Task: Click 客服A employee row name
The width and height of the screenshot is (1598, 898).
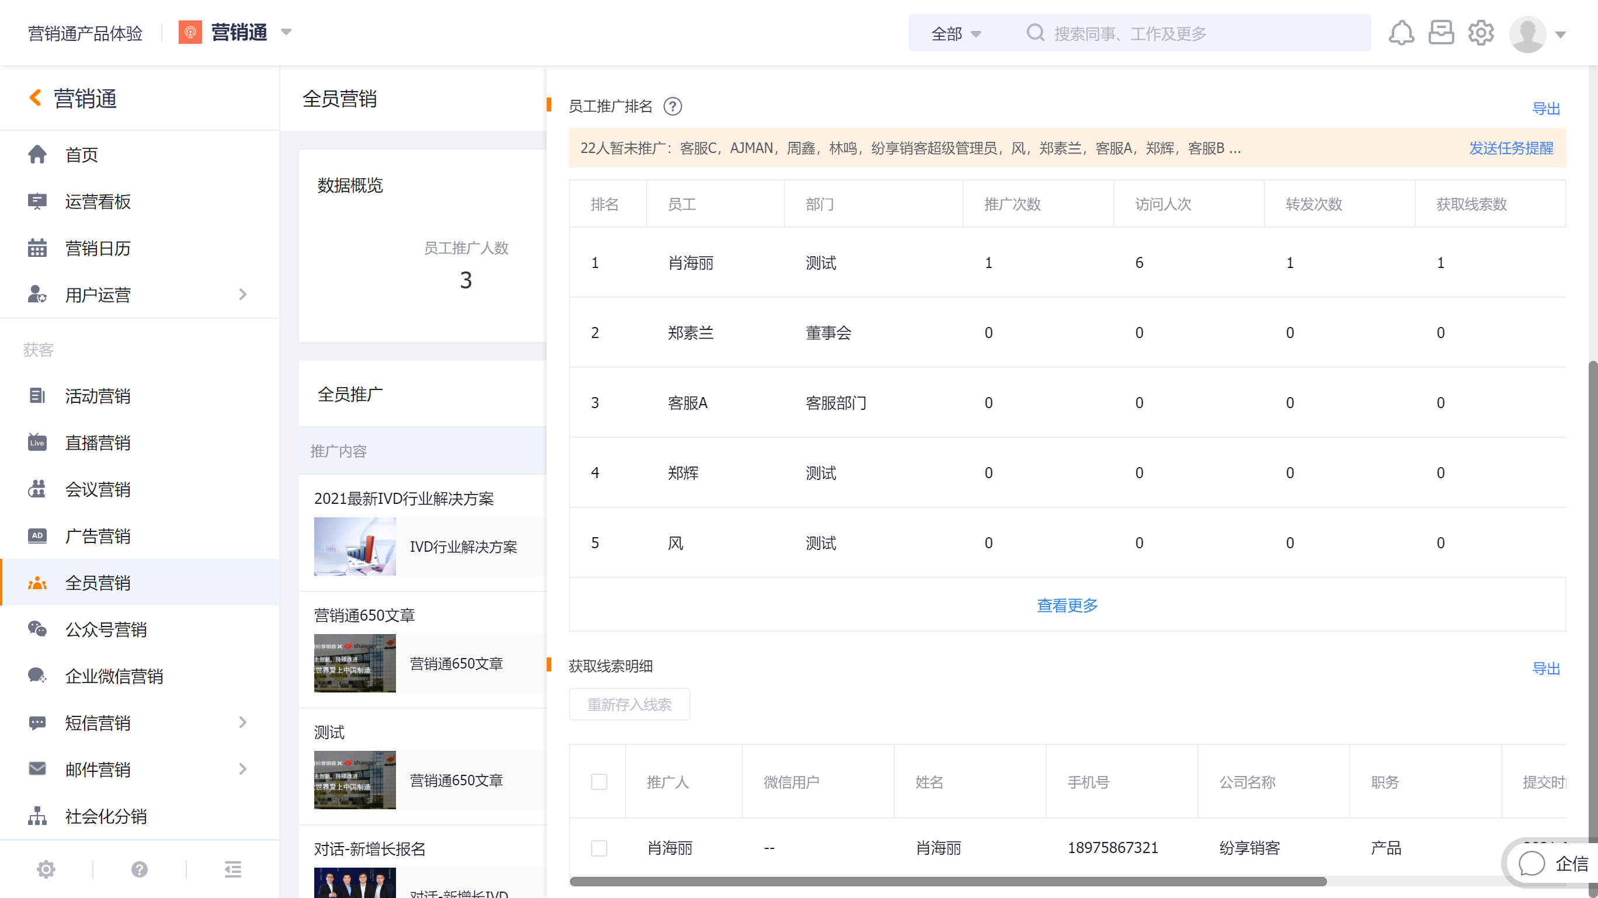Action: pyautogui.click(x=687, y=402)
